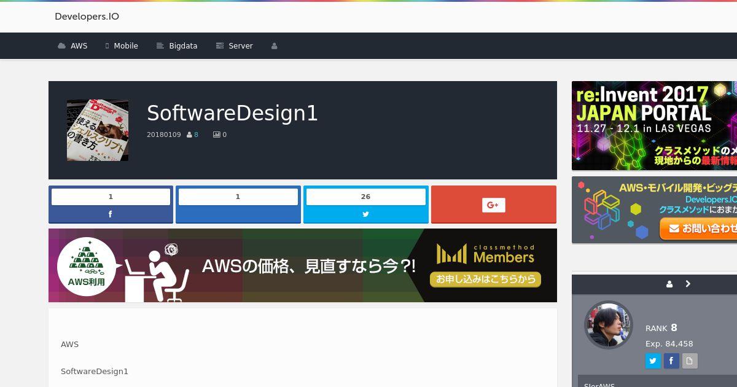Open the re:Invent 2017 Japan Portal banner
The height and width of the screenshot is (387, 737).
click(x=654, y=125)
